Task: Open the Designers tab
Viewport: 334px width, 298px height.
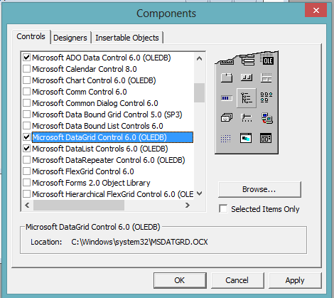Action: (70, 38)
